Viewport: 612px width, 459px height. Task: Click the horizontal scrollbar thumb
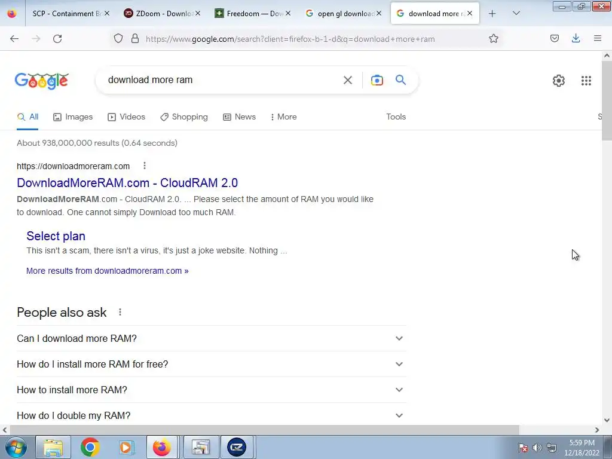coord(264,430)
